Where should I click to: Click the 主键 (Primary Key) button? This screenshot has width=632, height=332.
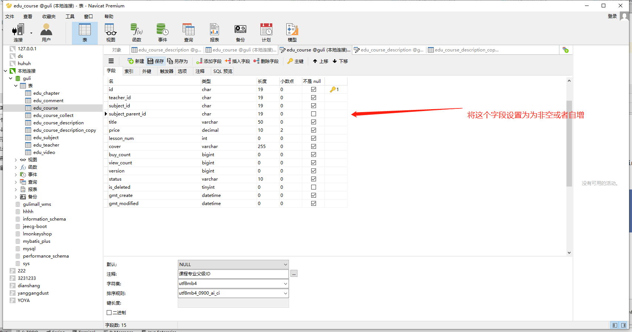(x=296, y=61)
